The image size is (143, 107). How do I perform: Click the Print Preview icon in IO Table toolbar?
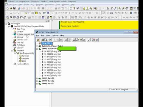click(46, 40)
